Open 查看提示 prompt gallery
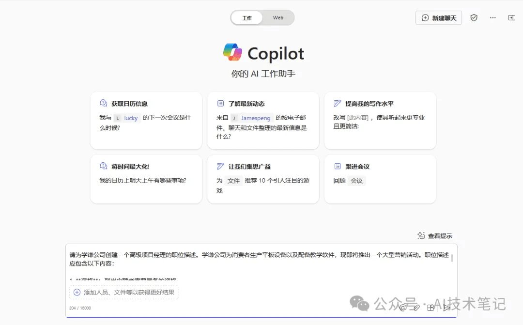Viewport: 523px width, 325px height. [x=435, y=235]
